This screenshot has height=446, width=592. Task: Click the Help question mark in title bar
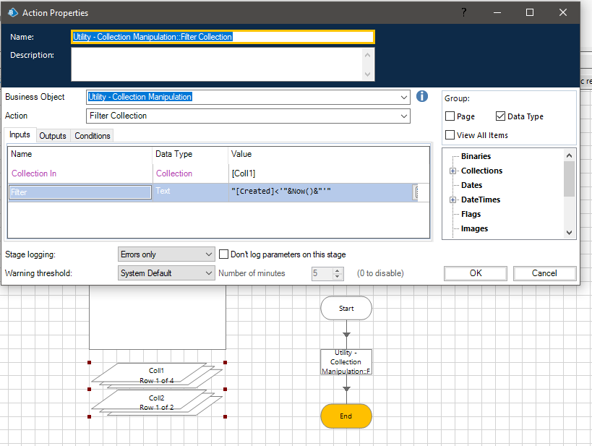click(463, 12)
